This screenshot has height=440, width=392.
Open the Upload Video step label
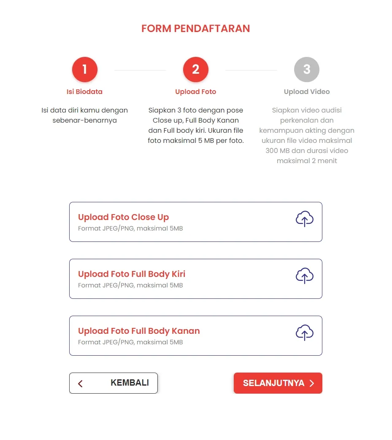[x=307, y=92]
